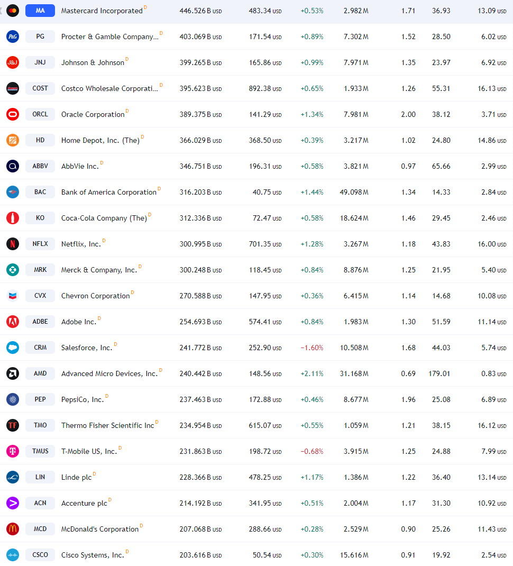The image size is (513, 566).
Task: Select the ABBV ticker badge
Action: 40,166
